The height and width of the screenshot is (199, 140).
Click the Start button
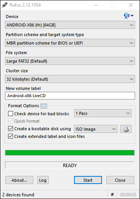coord(88,180)
